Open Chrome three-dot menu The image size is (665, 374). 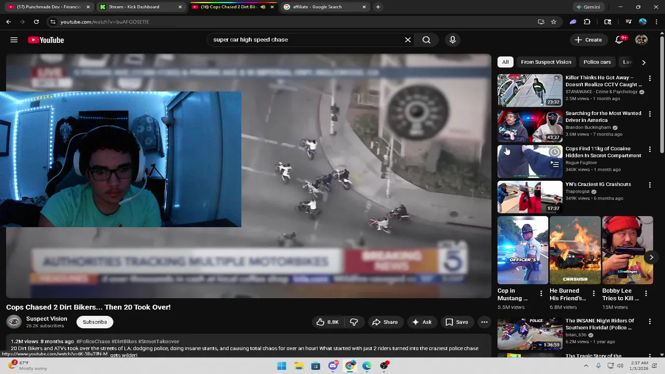point(656,22)
